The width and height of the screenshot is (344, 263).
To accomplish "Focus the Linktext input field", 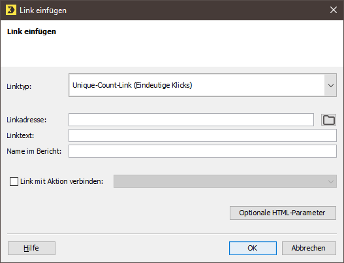I will 202,135.
